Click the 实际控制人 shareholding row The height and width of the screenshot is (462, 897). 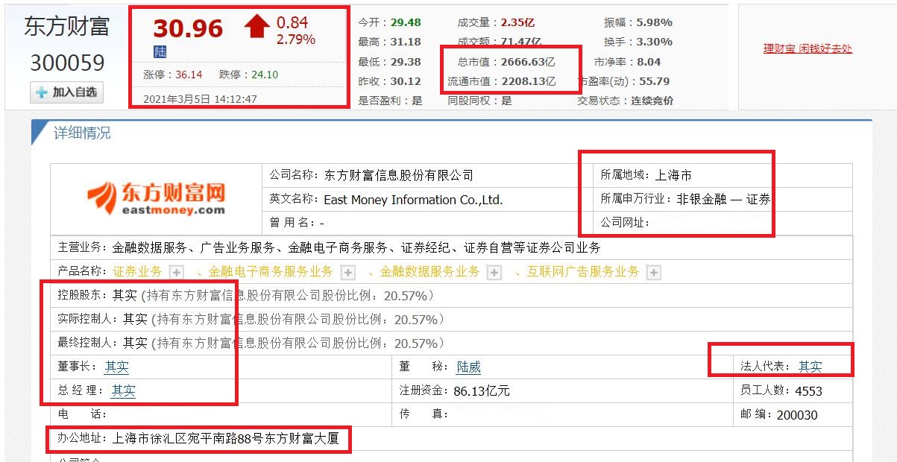[451, 320]
